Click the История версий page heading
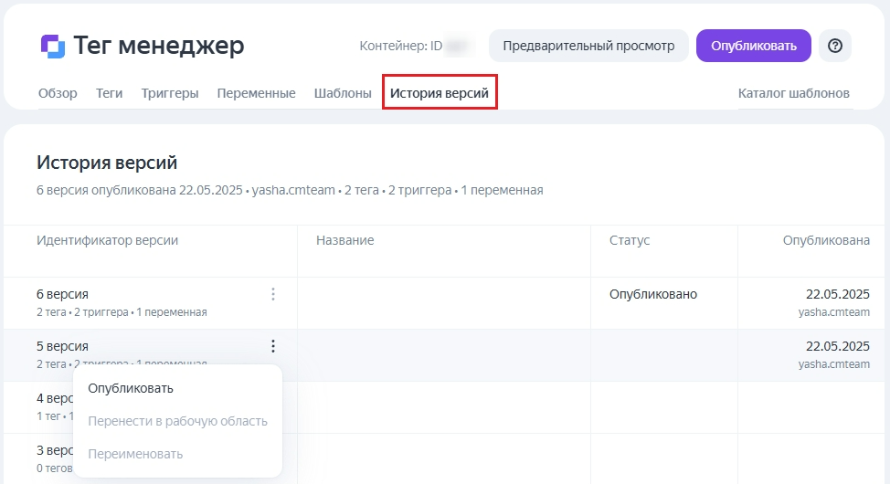The width and height of the screenshot is (890, 484). pos(107,163)
